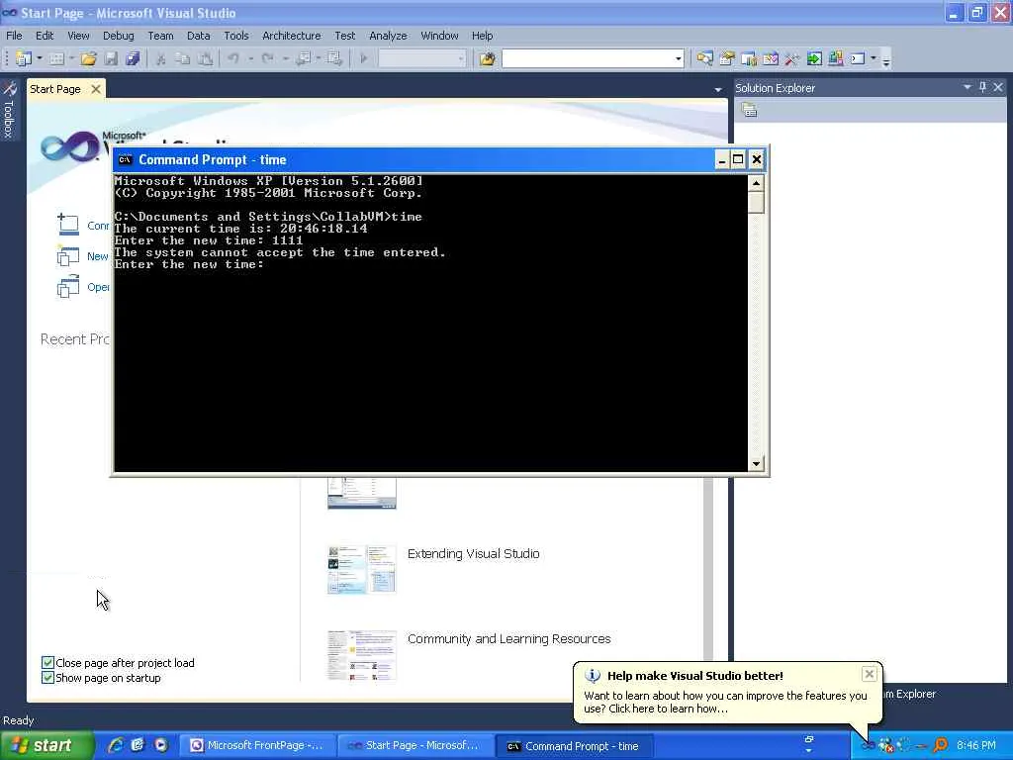Open the Edit menu
The image size is (1013, 760).
(x=45, y=36)
